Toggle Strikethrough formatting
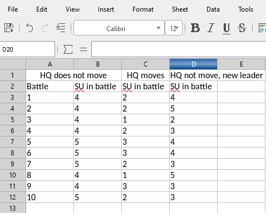266x213 pixels. 242,28
